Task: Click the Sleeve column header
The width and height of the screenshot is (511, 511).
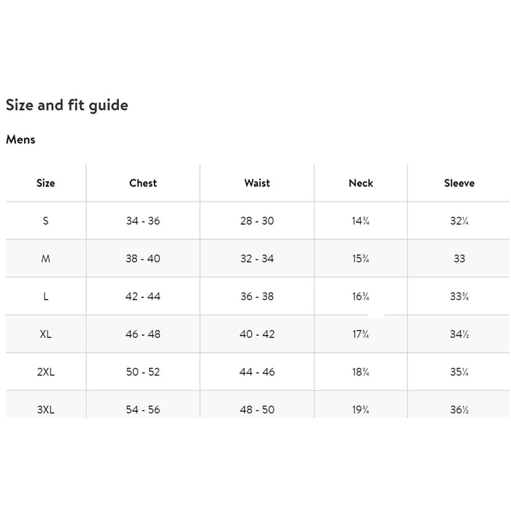Action: [x=459, y=183]
